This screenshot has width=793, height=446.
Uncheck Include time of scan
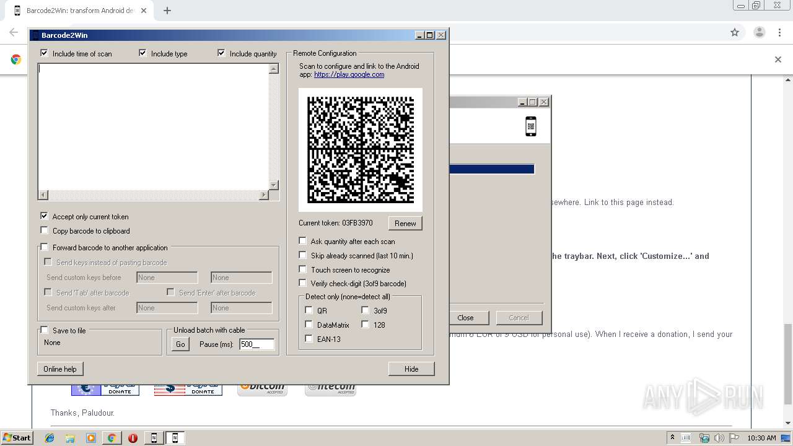44,53
